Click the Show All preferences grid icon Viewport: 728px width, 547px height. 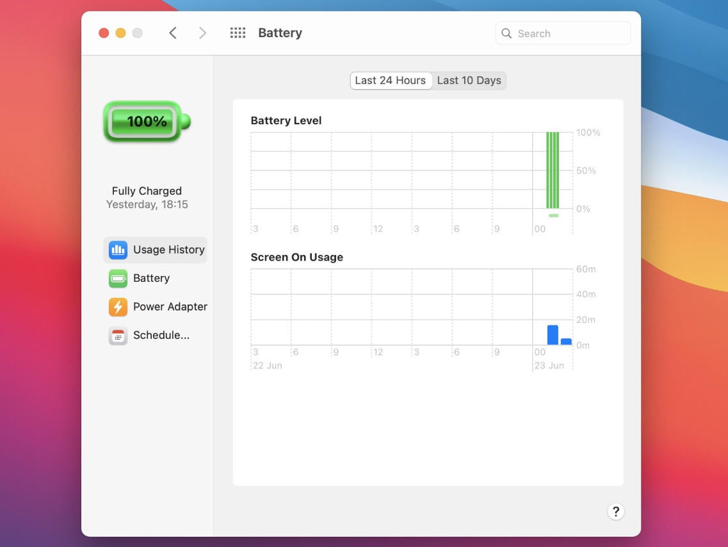(238, 33)
